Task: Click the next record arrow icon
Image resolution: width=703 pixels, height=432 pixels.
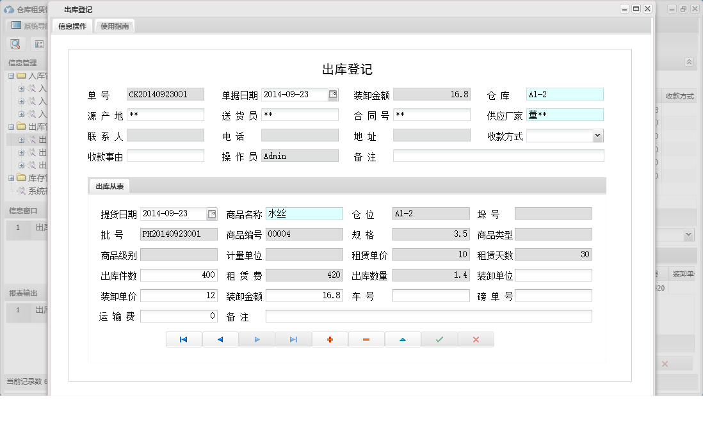Action: coord(257,339)
